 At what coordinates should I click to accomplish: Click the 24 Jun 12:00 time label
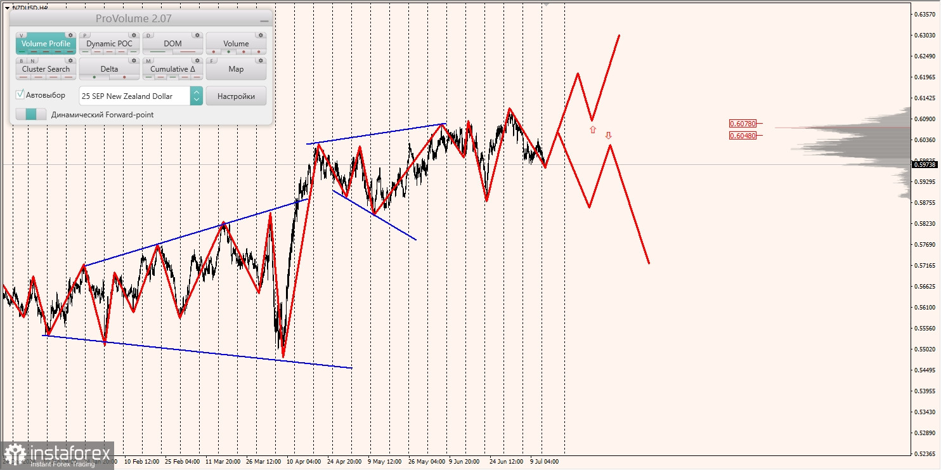pyautogui.click(x=506, y=462)
